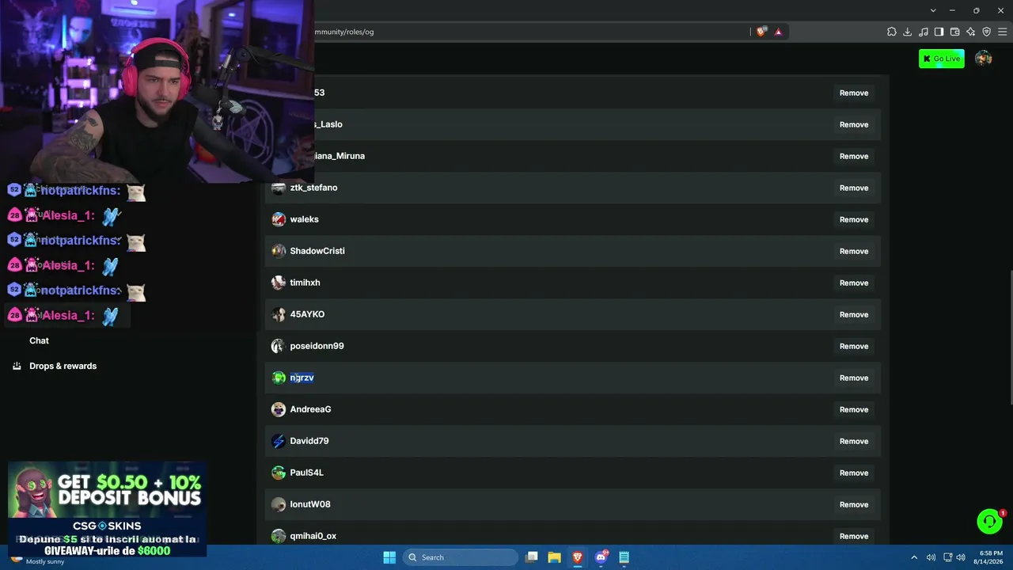Remove the user ending in 53
Image resolution: width=1013 pixels, height=570 pixels.
coord(854,93)
